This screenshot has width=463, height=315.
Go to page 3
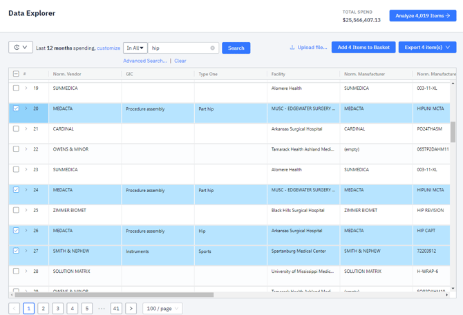58,308
